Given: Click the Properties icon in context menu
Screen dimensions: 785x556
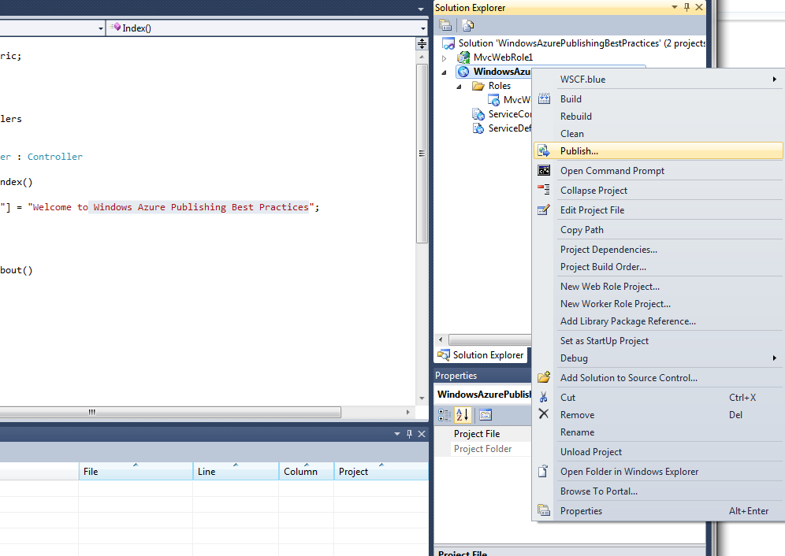Looking at the screenshot, I should tap(544, 510).
